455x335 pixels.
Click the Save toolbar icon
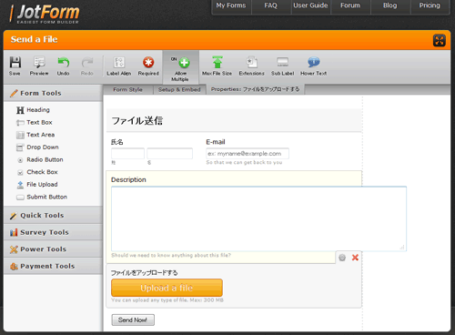[x=15, y=66]
